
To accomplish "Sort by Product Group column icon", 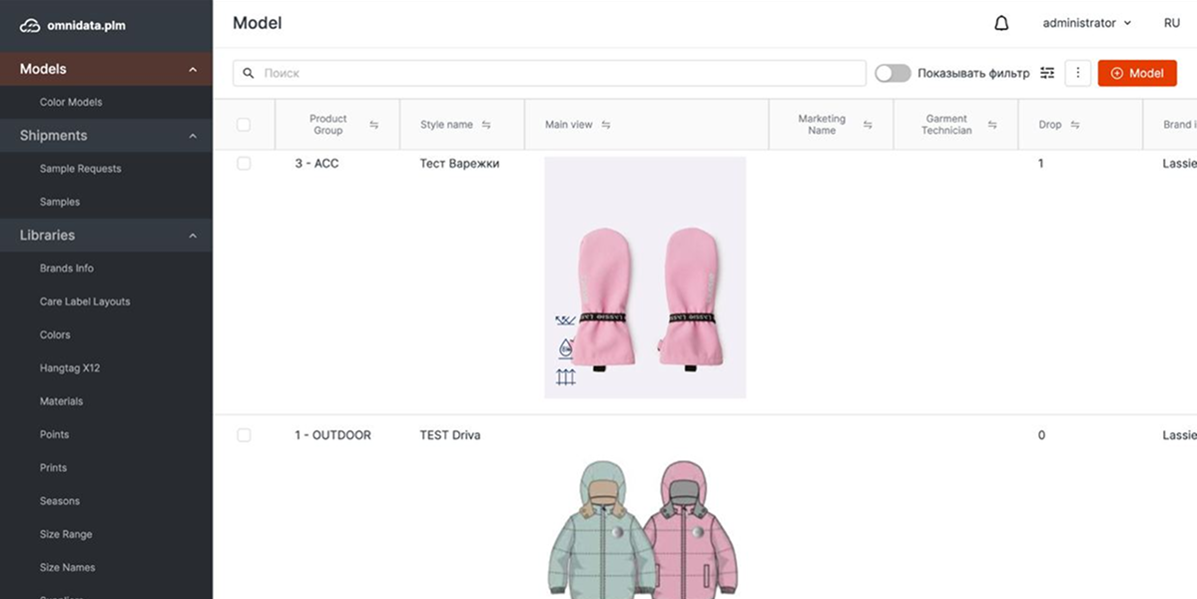I will coord(373,125).
